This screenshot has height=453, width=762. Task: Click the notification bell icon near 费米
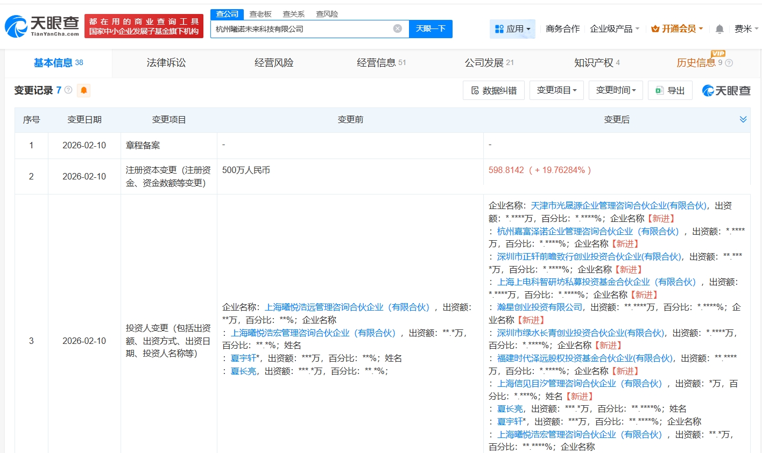(719, 28)
